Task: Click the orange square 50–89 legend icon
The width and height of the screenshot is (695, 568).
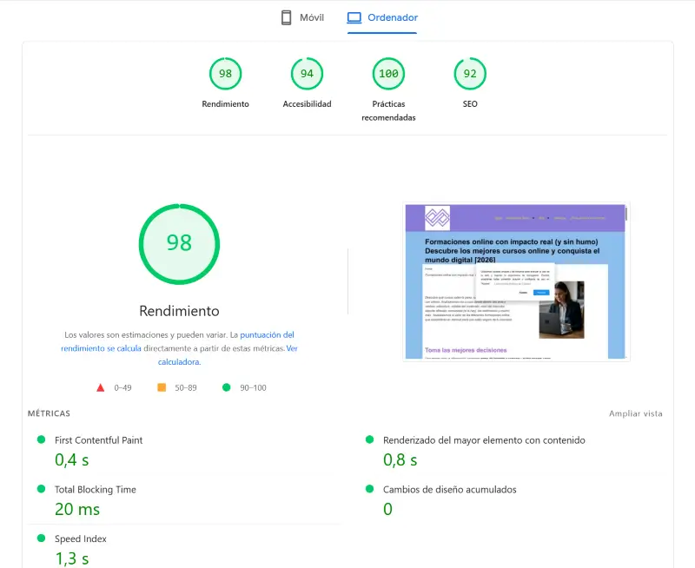Action: (x=162, y=387)
